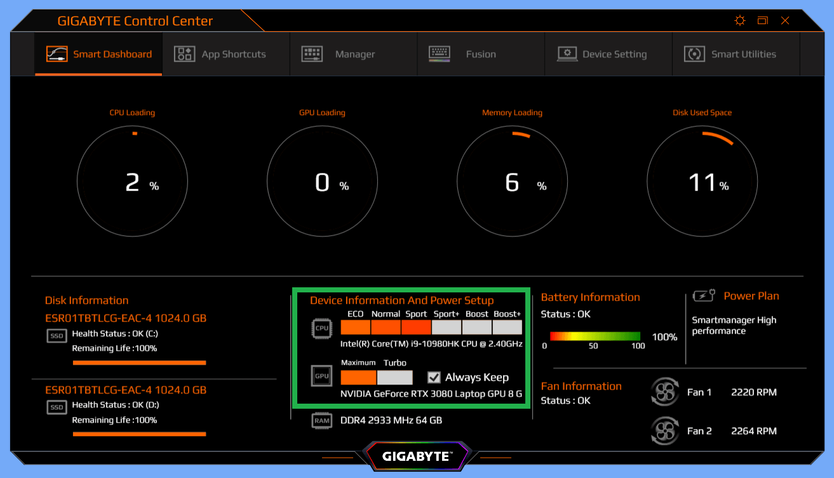Click the SSD icon for drive C:
The image size is (834, 478).
tap(57, 335)
